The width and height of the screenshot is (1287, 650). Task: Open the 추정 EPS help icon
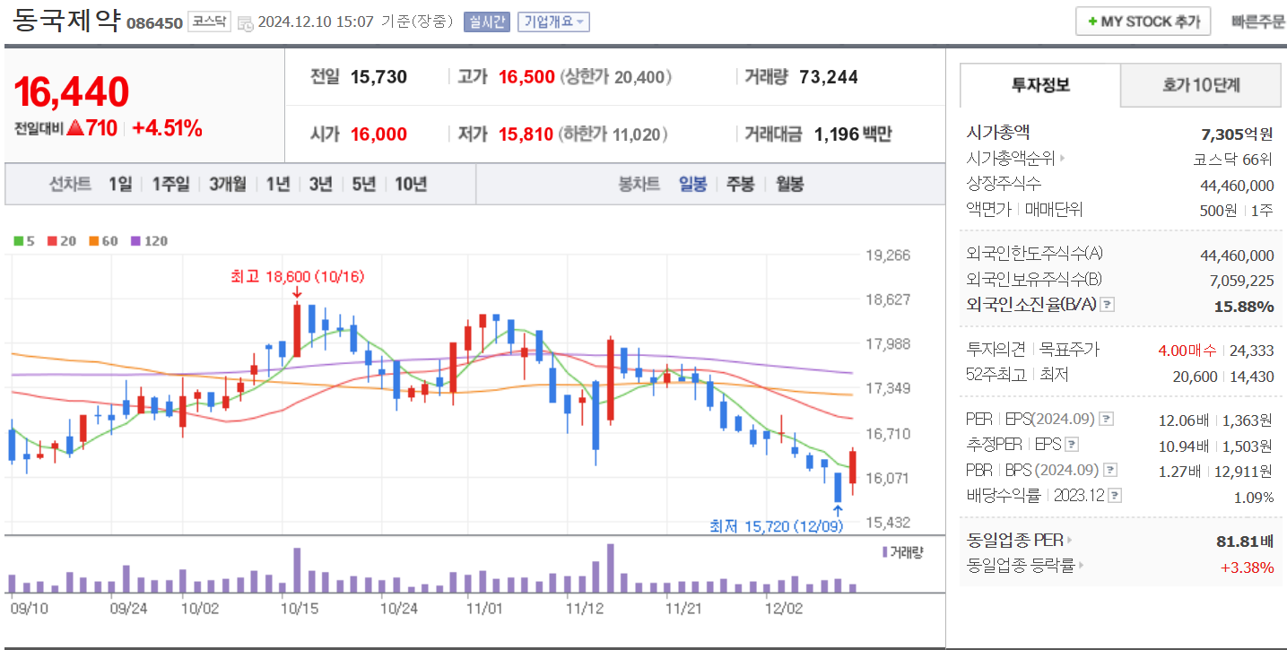coord(1071,443)
